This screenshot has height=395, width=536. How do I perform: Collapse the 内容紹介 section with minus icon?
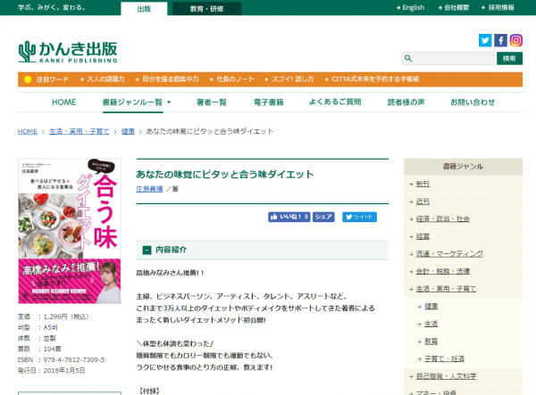[x=147, y=250]
